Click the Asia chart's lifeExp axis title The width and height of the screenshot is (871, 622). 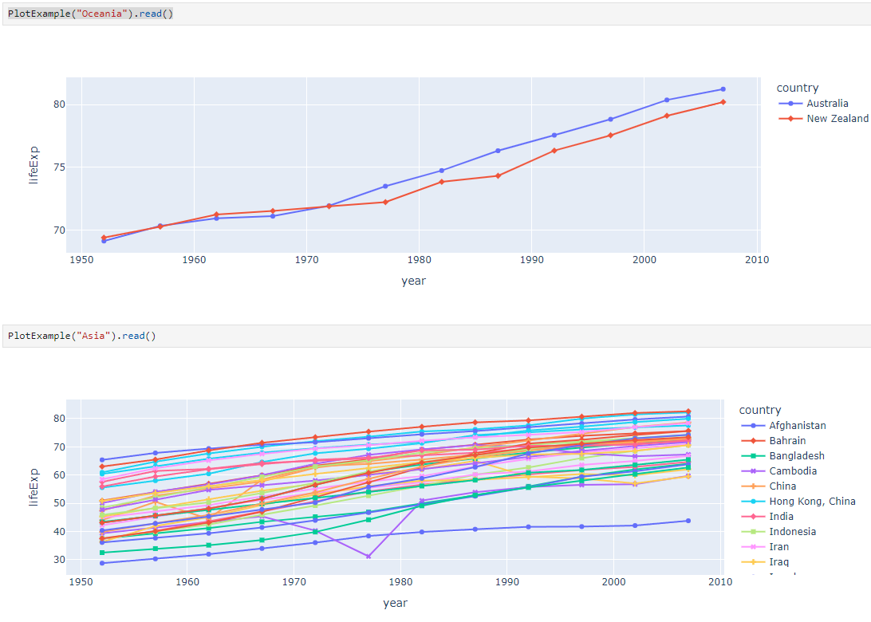coord(33,487)
